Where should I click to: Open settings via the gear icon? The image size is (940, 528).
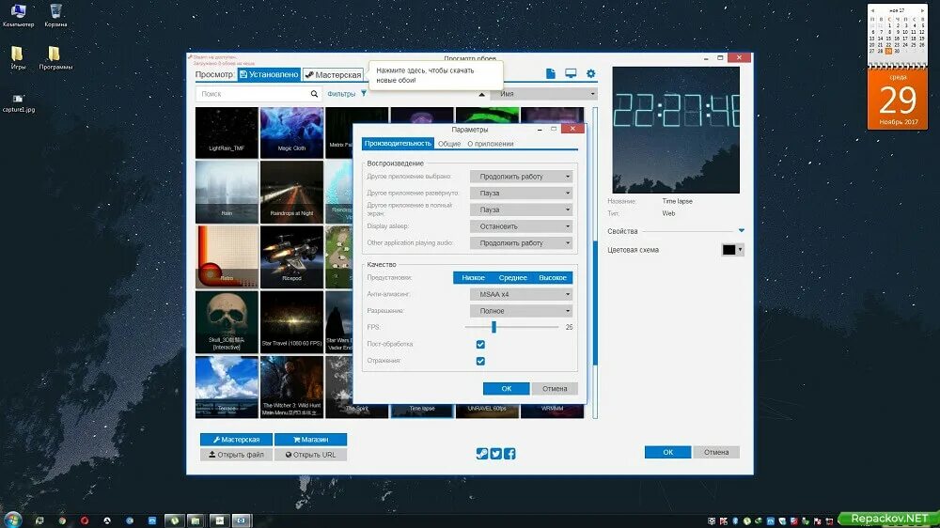click(590, 73)
